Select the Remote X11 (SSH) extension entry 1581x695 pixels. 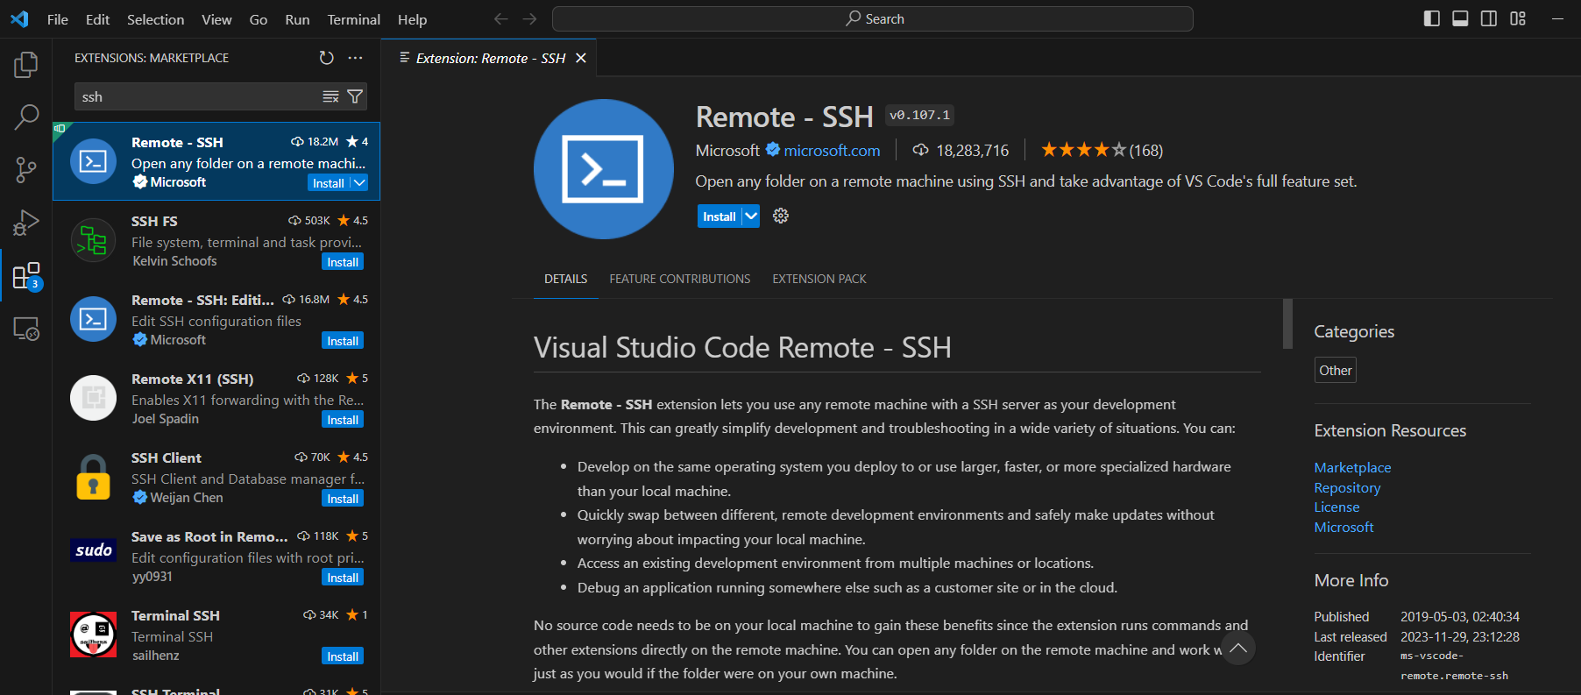point(216,399)
